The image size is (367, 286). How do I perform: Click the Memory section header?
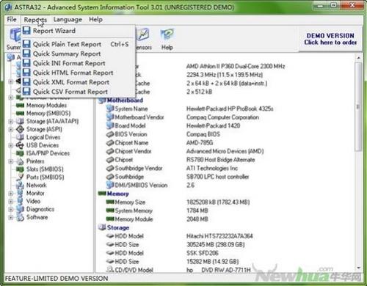coord(117,194)
